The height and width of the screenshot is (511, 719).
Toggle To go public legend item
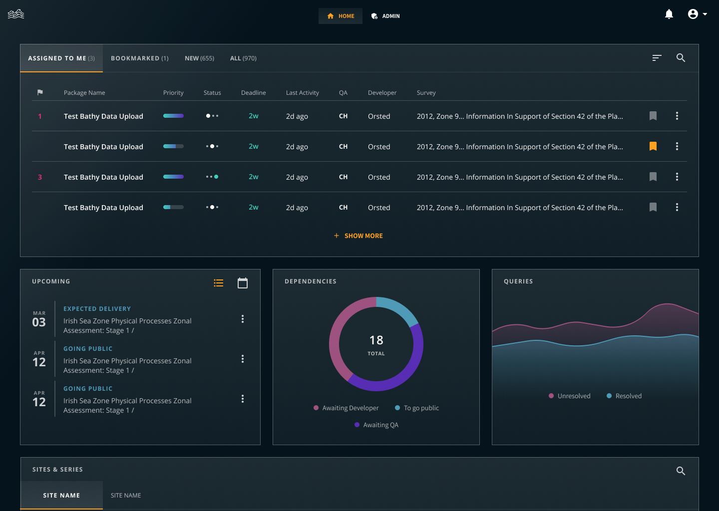tap(417, 408)
